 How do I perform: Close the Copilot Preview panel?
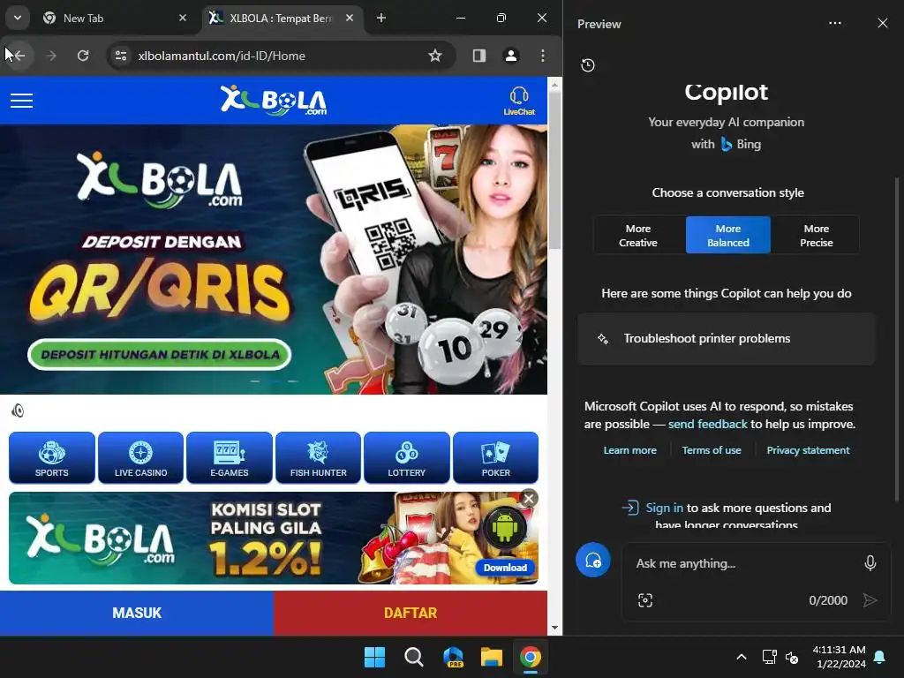click(883, 23)
